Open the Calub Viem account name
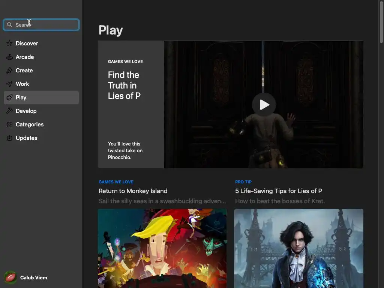Screen dimensions: 384x288 (33, 278)
